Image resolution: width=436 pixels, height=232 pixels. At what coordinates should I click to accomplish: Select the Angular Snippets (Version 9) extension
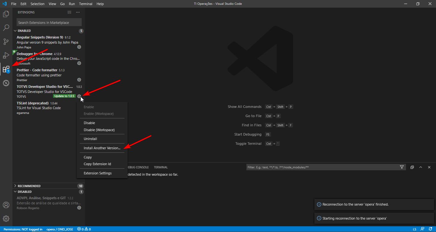pos(49,42)
